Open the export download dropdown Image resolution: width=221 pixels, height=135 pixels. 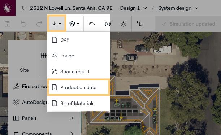(56, 23)
